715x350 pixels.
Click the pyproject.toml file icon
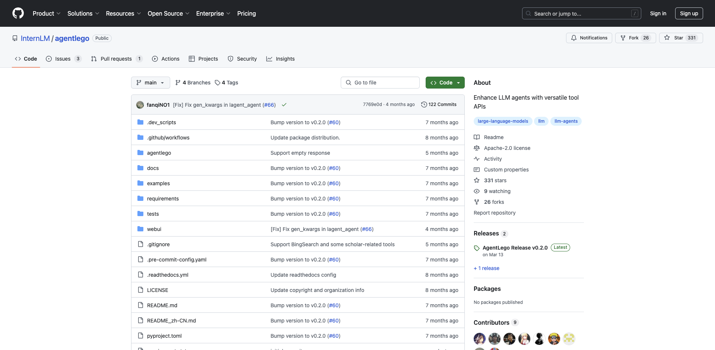click(x=140, y=335)
